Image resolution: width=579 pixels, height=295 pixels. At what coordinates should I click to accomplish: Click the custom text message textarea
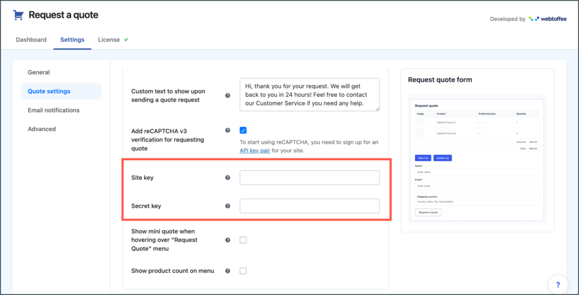coord(309,95)
